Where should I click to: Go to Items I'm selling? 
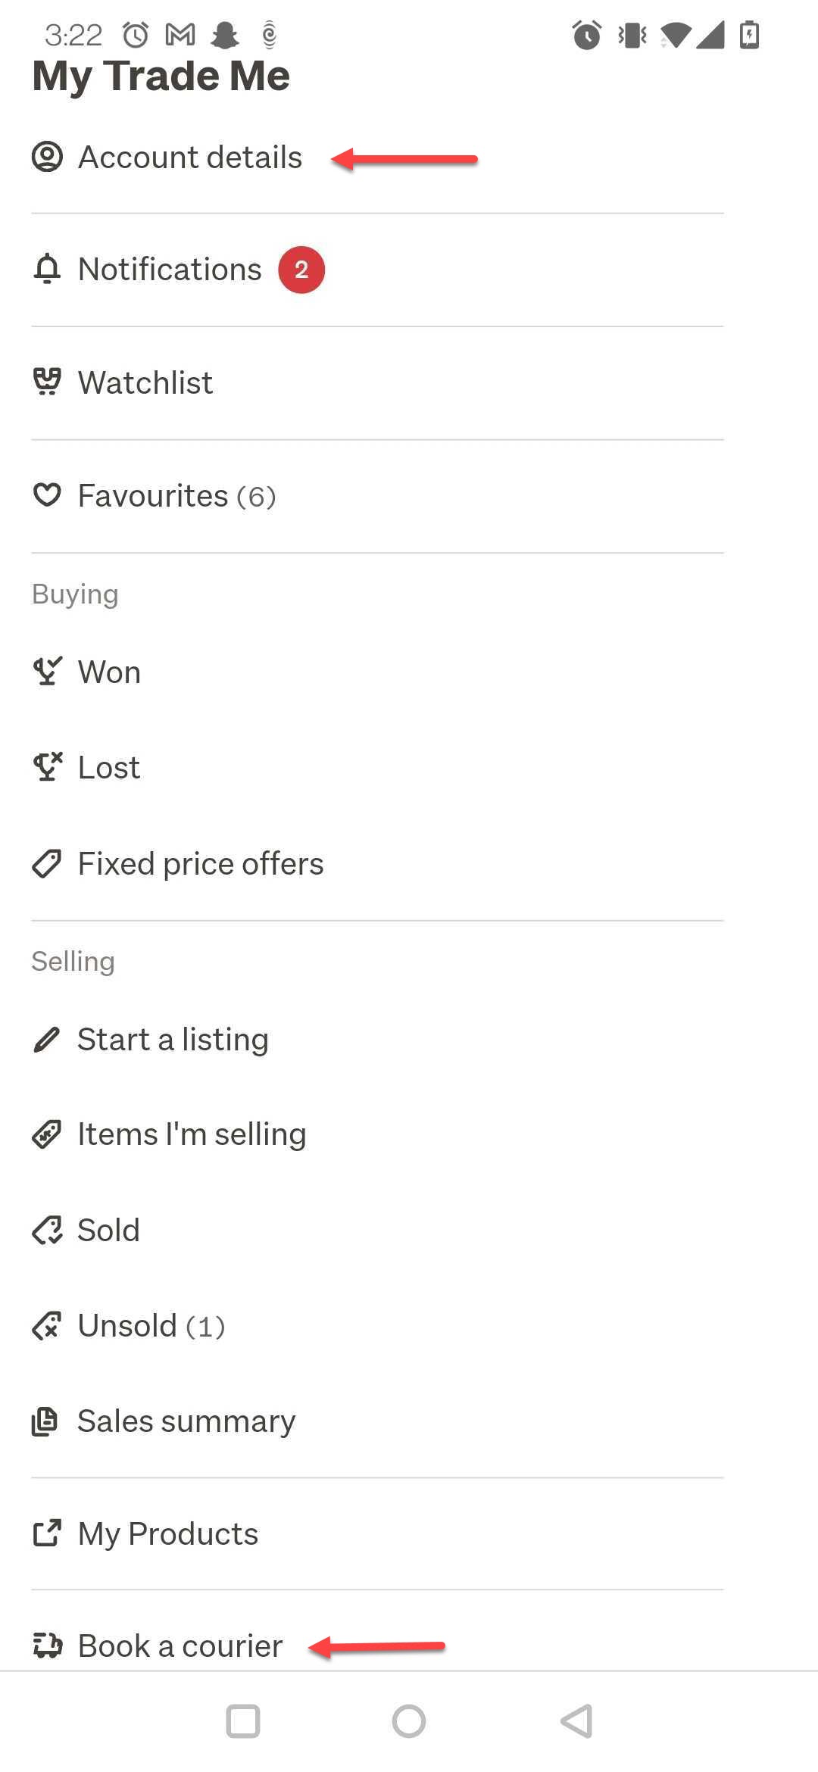click(x=192, y=1134)
